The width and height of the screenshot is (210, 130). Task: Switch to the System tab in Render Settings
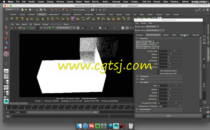(166, 35)
